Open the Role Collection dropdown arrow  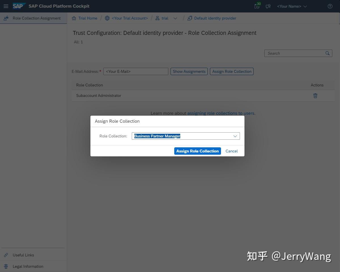coord(235,136)
